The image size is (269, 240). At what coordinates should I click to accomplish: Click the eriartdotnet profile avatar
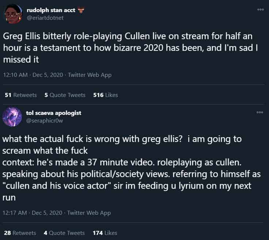[14, 14]
